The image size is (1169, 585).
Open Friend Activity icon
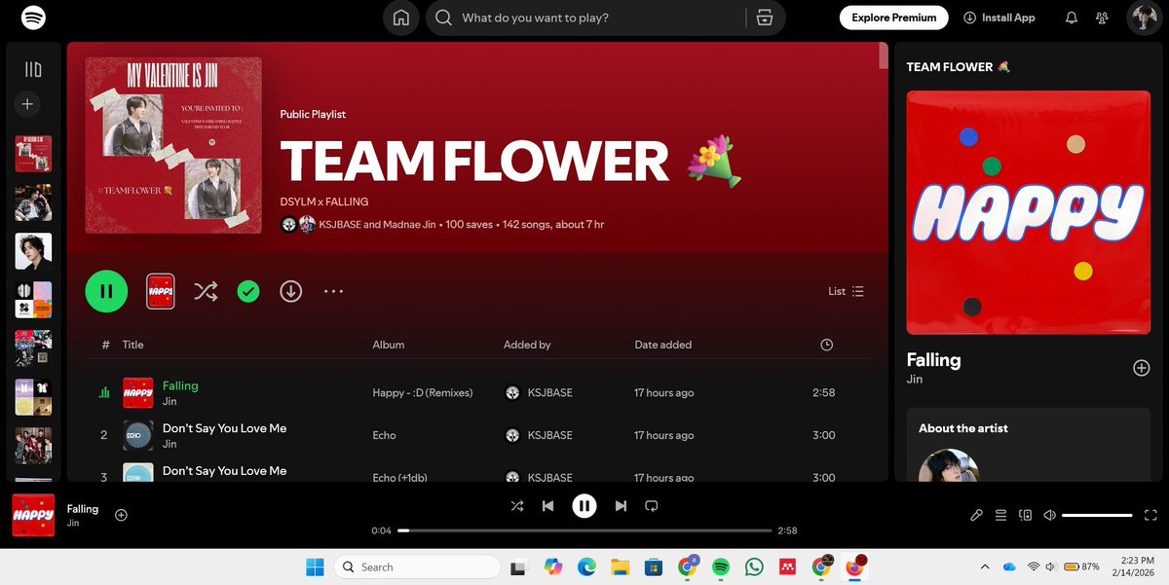1102,18
